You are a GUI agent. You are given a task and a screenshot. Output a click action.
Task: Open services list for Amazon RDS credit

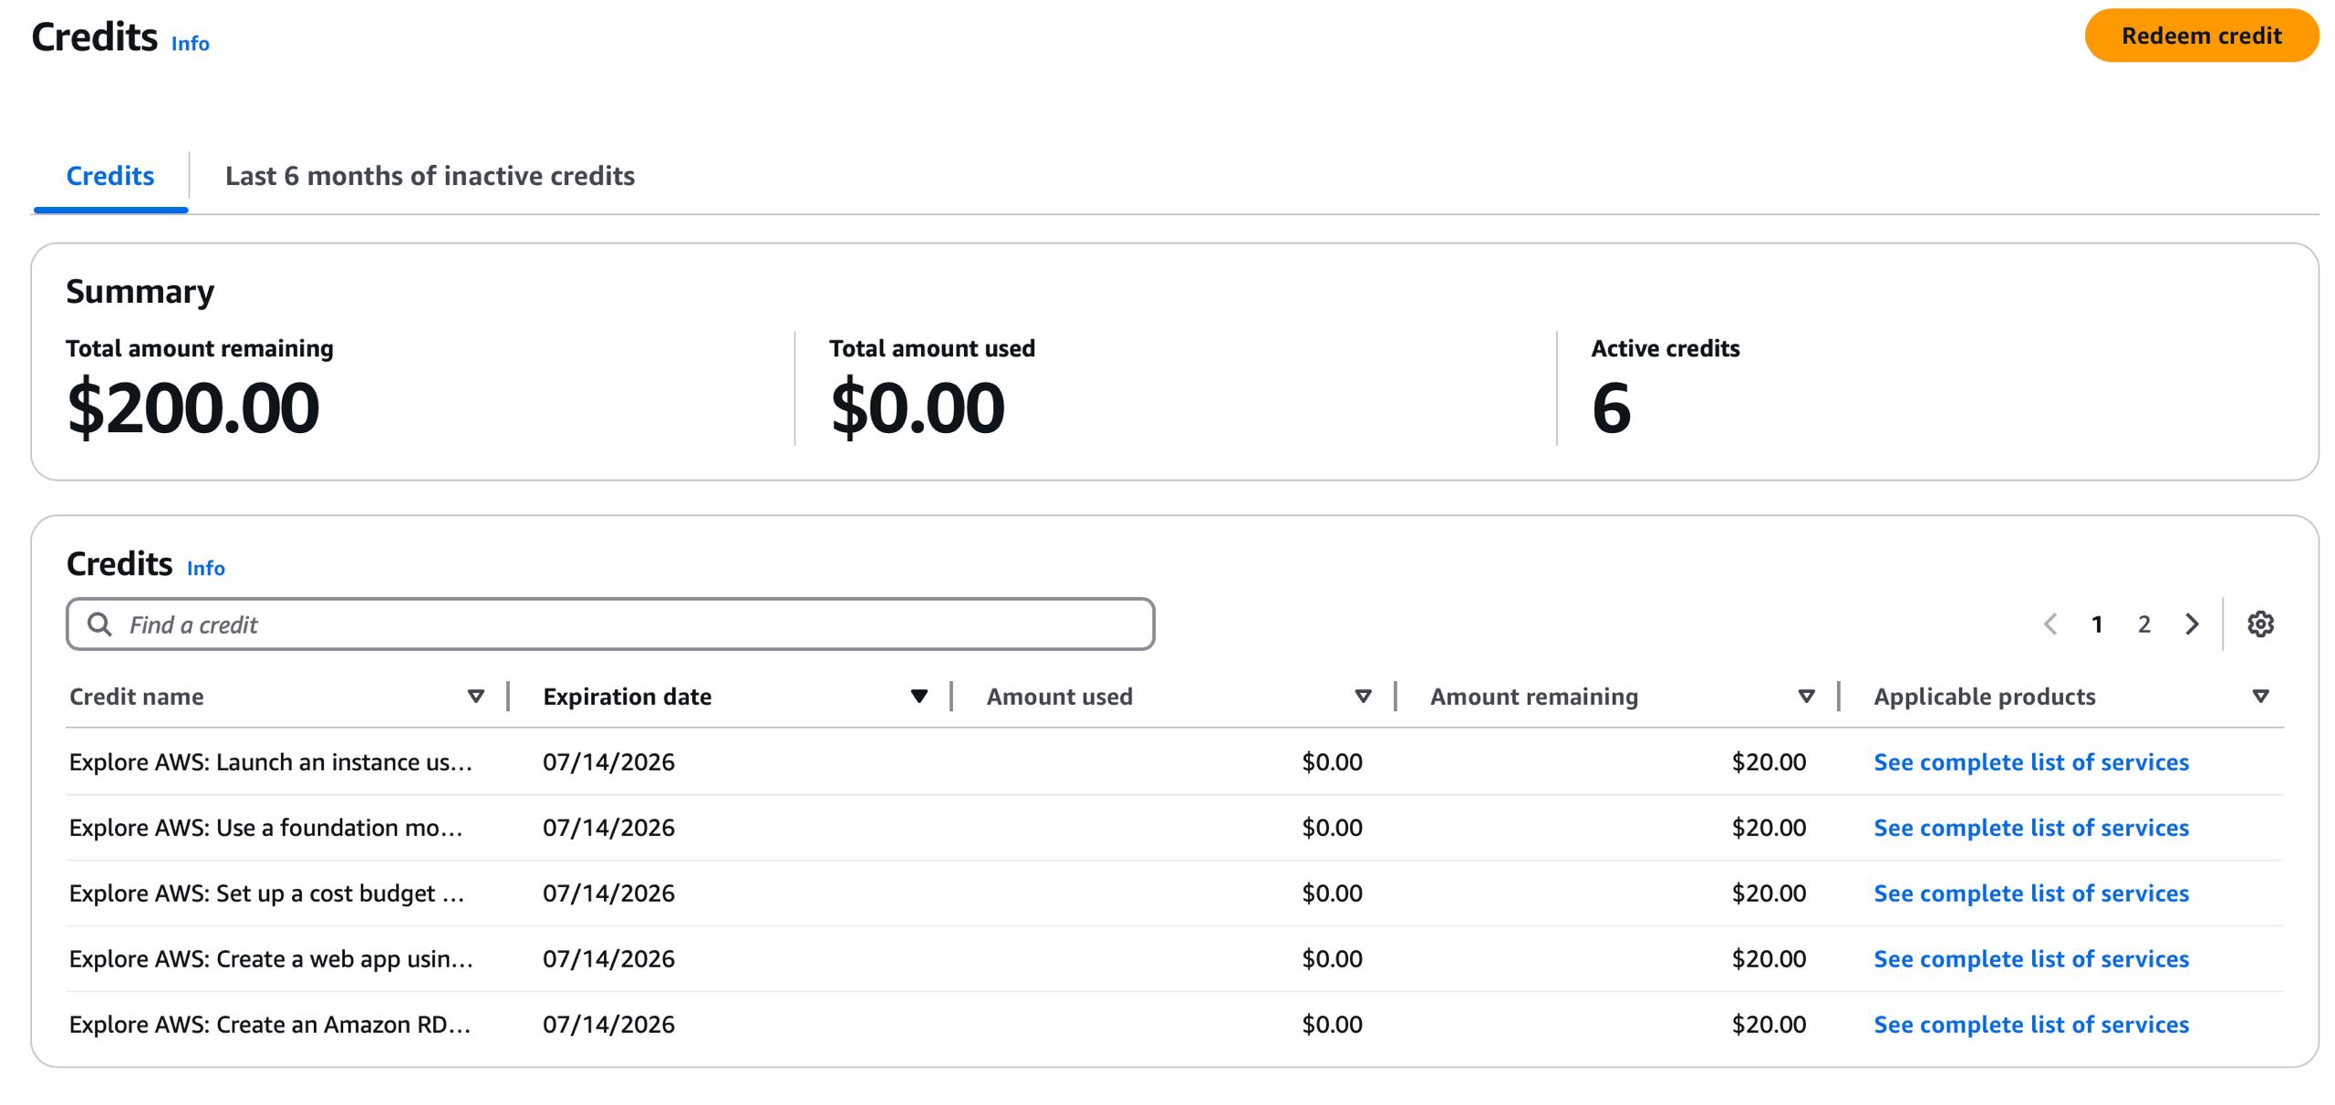2030,1025
